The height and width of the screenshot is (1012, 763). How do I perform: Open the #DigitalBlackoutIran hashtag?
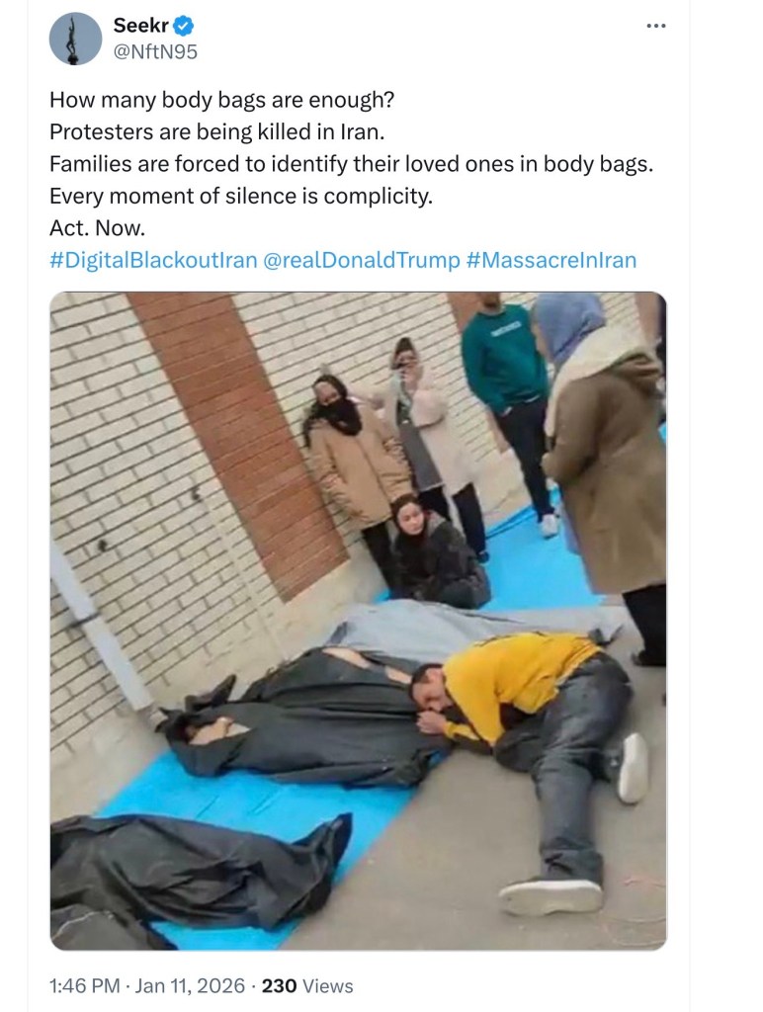click(153, 260)
